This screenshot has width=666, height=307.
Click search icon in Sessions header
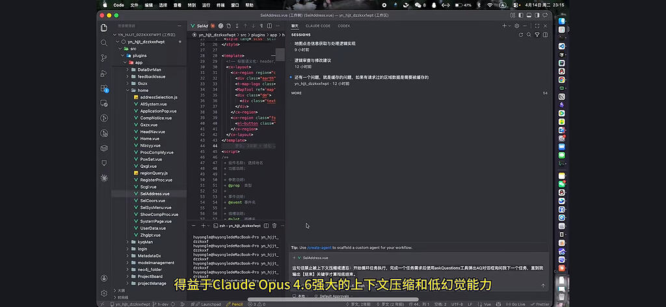(x=529, y=35)
